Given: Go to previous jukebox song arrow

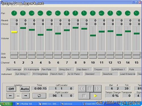Looking at the screenshot, I should pyautogui.click(x=10, y=96).
